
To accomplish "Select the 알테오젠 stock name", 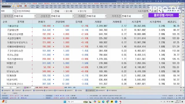I will point(14,30).
